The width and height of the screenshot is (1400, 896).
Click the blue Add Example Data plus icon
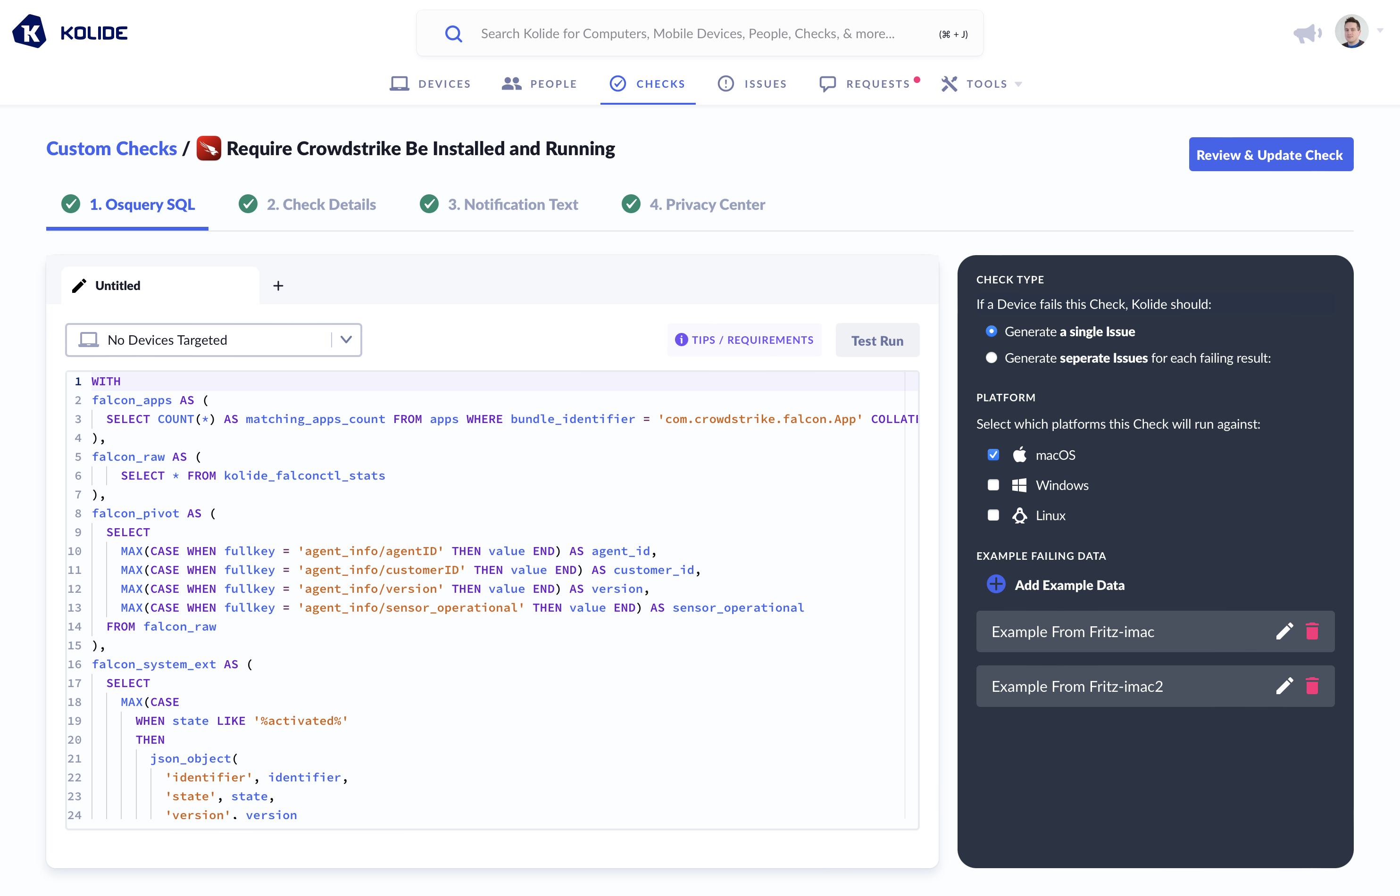(996, 584)
